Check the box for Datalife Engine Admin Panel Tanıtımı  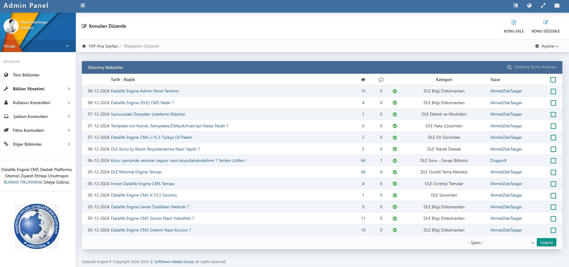tap(553, 91)
